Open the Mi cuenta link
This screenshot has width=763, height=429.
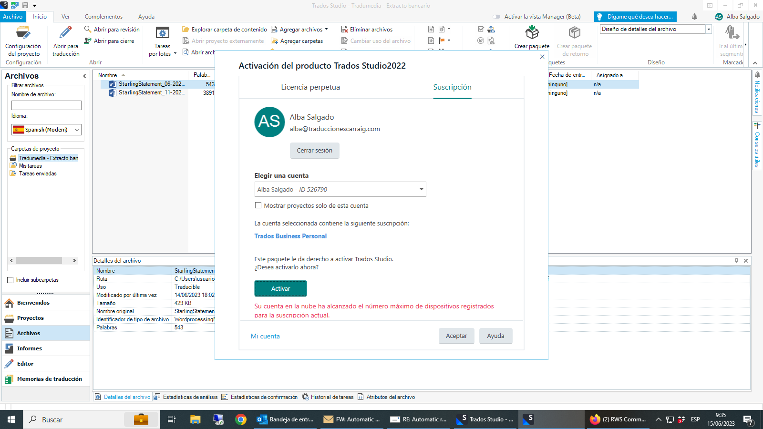coord(265,336)
